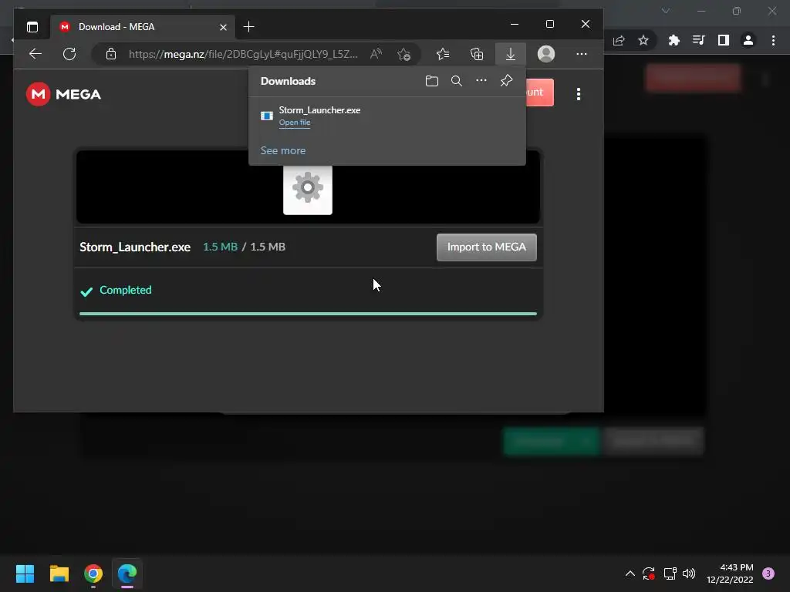Open the network tray icon
The width and height of the screenshot is (790, 592).
click(670, 573)
